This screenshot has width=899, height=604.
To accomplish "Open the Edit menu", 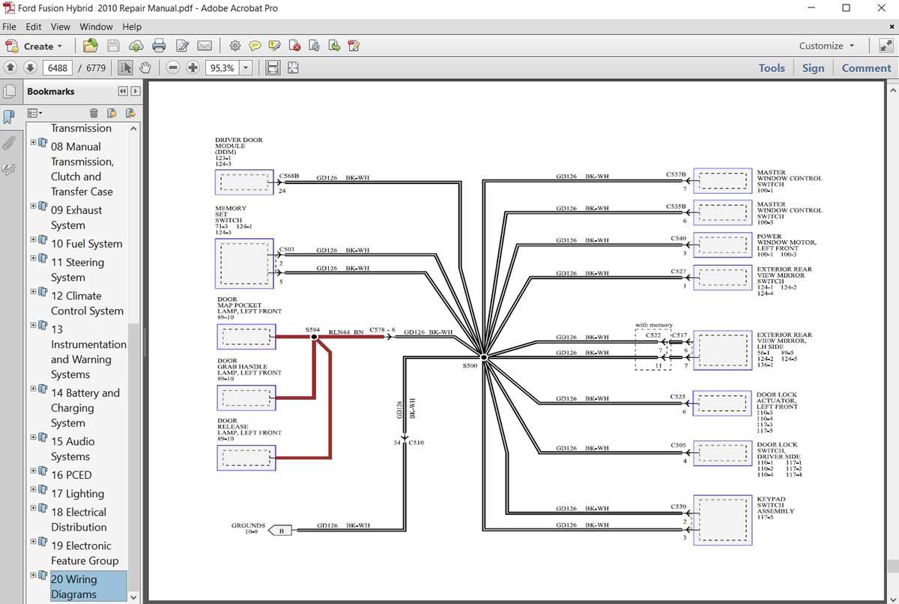I will pos(34,27).
